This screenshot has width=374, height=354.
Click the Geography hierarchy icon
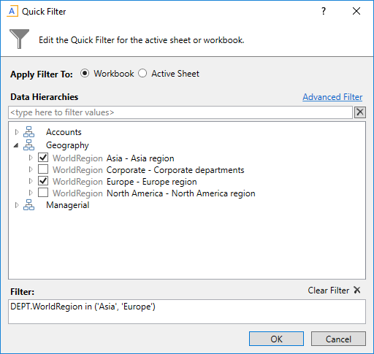(x=28, y=145)
